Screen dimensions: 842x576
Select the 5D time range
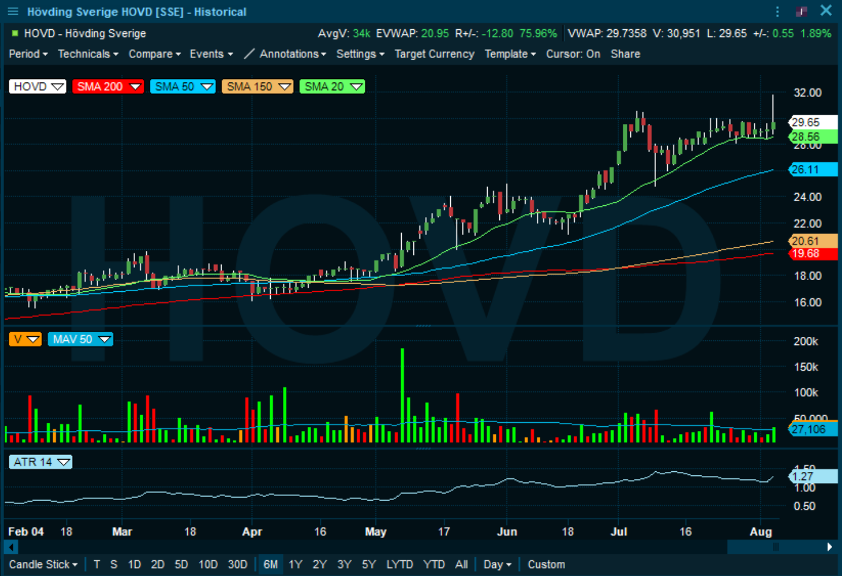(x=181, y=564)
